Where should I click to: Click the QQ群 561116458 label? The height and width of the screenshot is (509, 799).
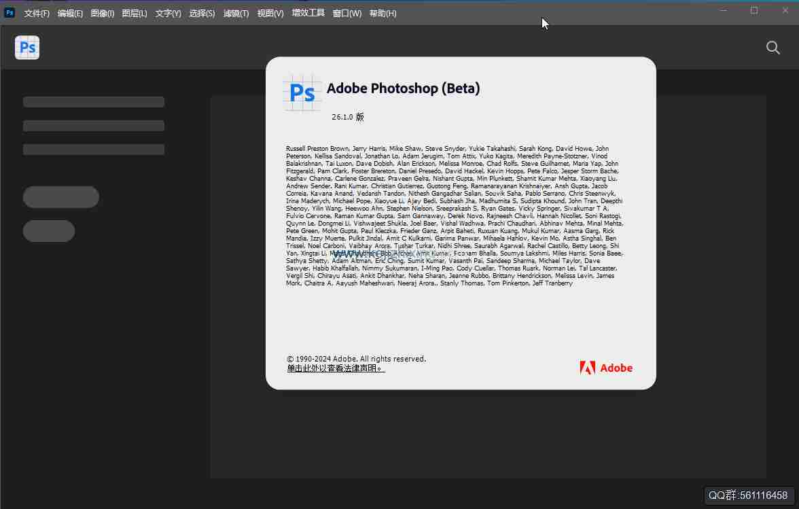pos(748,495)
